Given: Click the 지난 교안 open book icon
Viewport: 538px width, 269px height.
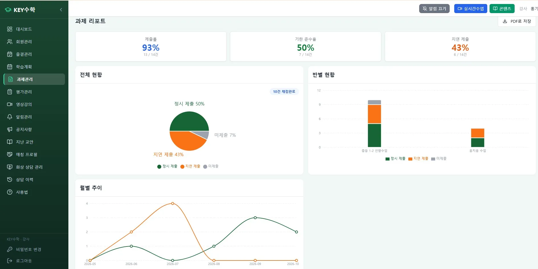Looking at the screenshot, I should [x=10, y=142].
